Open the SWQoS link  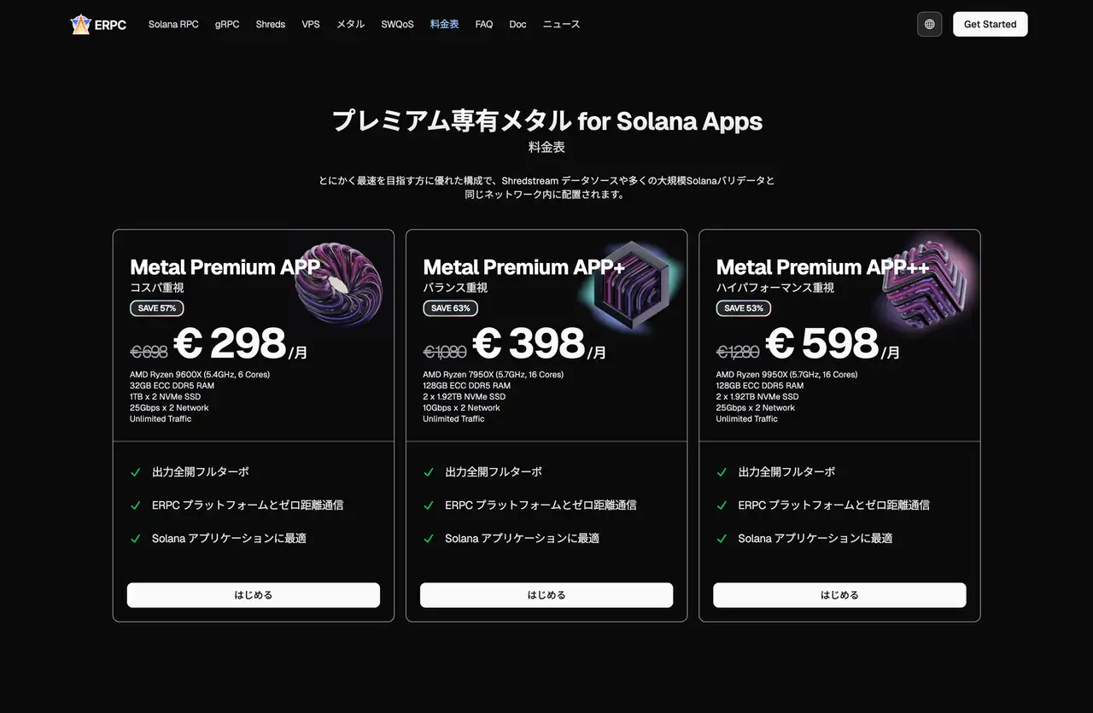[x=396, y=24]
